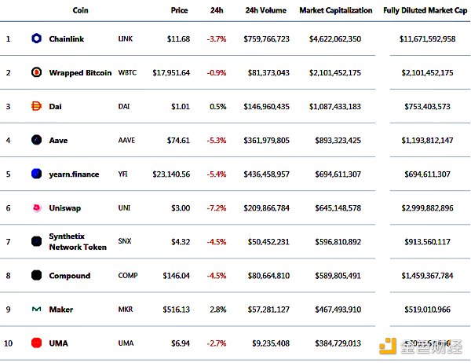Viewport: 471px width, 363px height.
Task: Click the Dai coin logo icon
Action: 36,106
